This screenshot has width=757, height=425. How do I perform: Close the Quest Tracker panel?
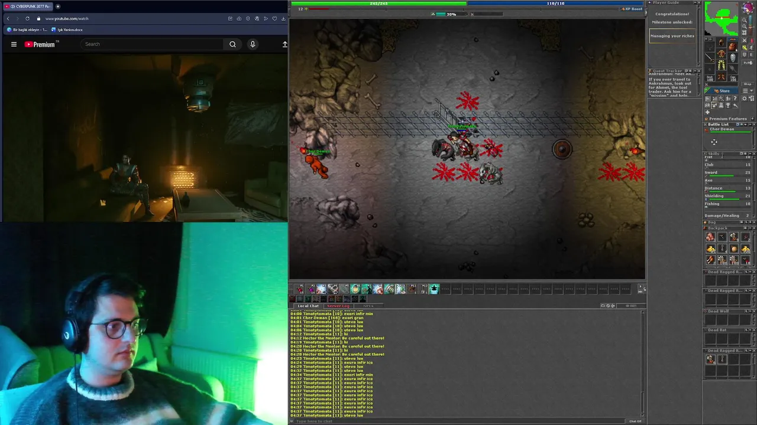click(699, 71)
